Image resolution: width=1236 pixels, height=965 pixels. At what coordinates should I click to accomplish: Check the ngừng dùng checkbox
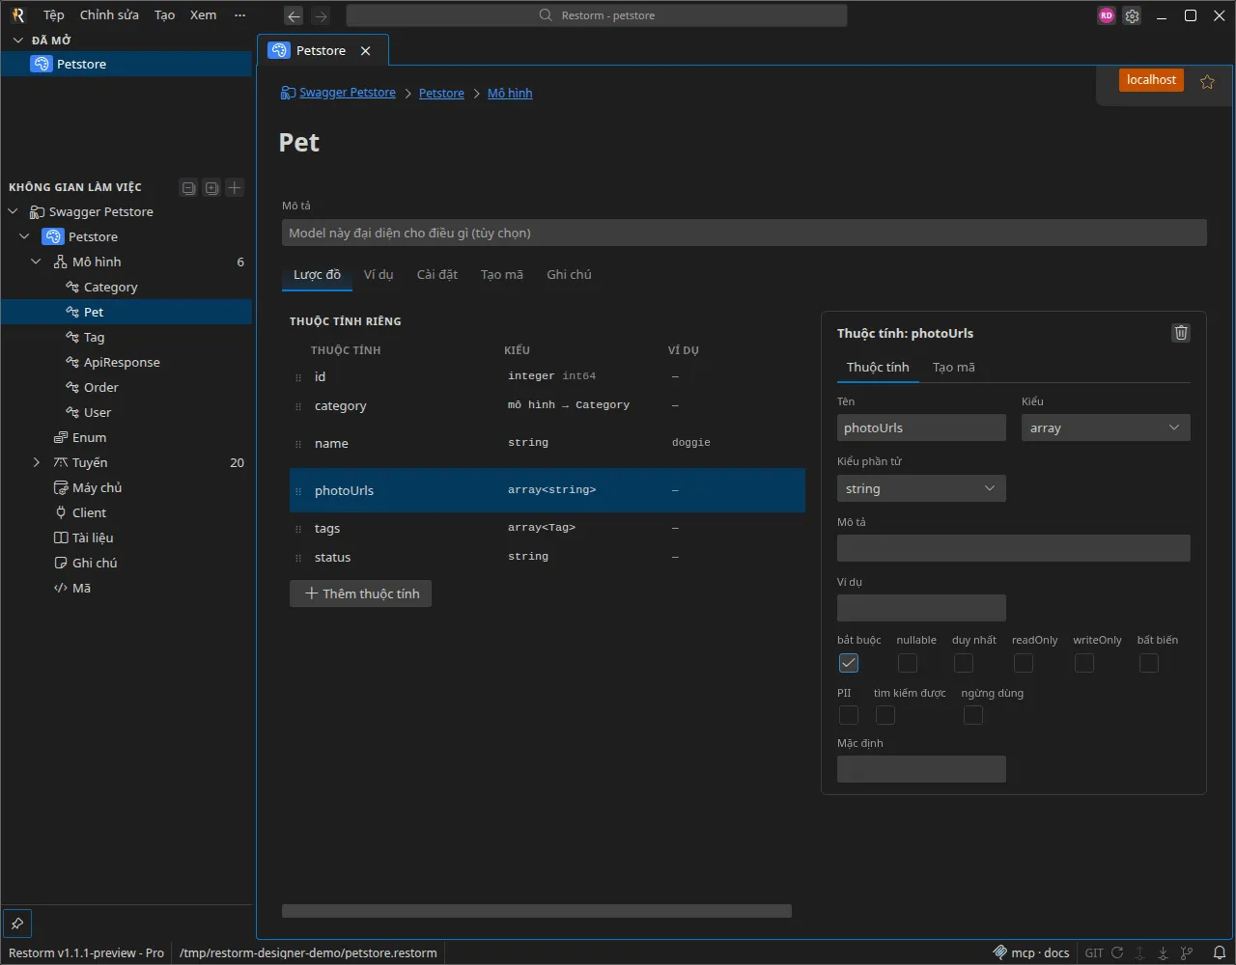tap(973, 715)
